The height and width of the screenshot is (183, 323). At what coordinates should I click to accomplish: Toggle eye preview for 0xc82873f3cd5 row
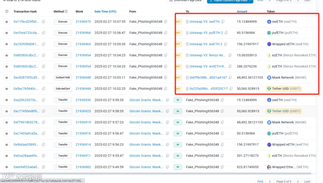tap(7, 77)
